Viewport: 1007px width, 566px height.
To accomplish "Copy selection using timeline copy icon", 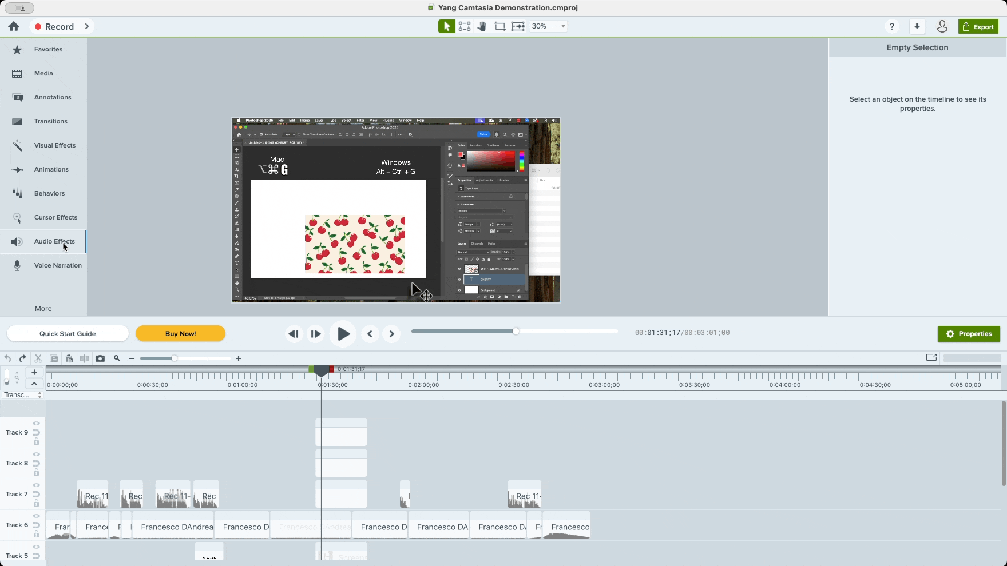I will [x=54, y=358].
